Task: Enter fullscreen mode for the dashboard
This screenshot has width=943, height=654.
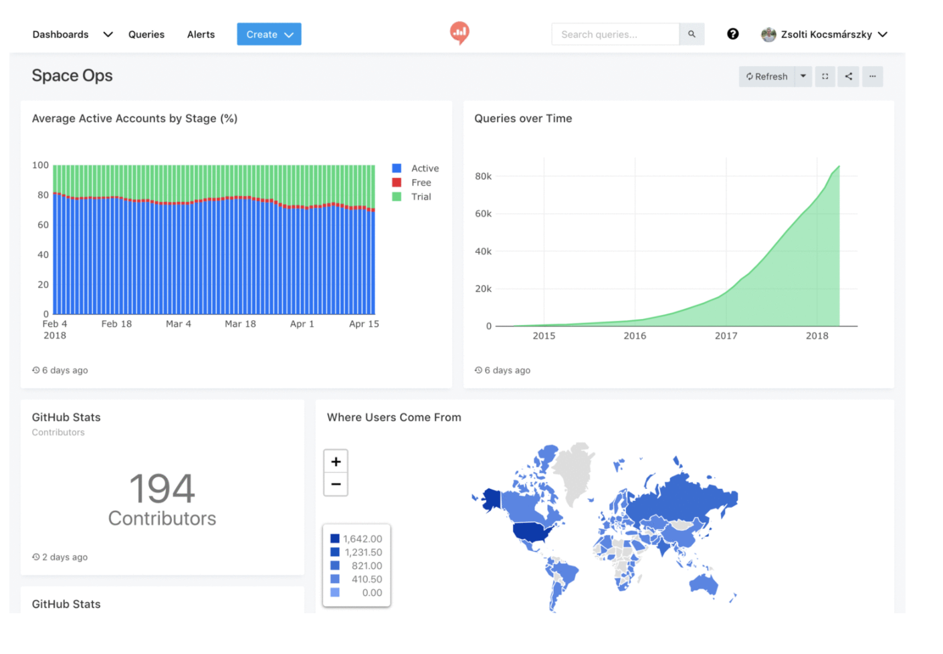Action: (825, 76)
